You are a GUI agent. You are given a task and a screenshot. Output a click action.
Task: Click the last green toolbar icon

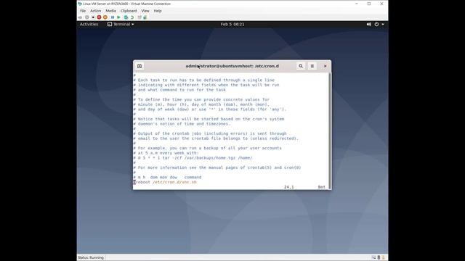(145, 17)
